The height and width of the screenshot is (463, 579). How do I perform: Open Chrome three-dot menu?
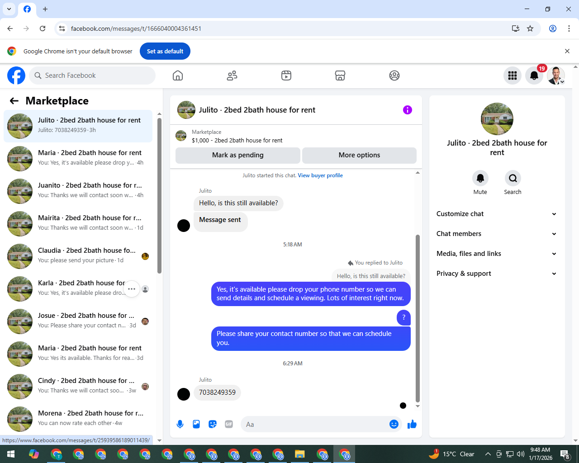pyautogui.click(x=569, y=28)
